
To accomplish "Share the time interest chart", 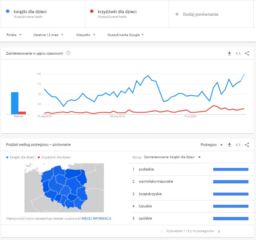I will pyautogui.click(x=247, y=53).
